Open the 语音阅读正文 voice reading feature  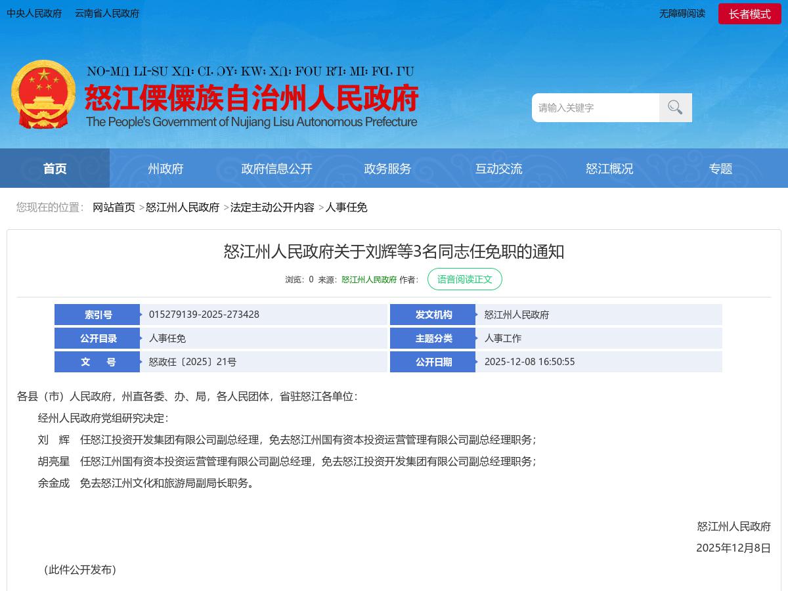point(465,278)
